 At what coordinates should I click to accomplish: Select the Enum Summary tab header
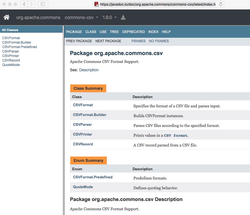pyautogui.click(x=88, y=160)
